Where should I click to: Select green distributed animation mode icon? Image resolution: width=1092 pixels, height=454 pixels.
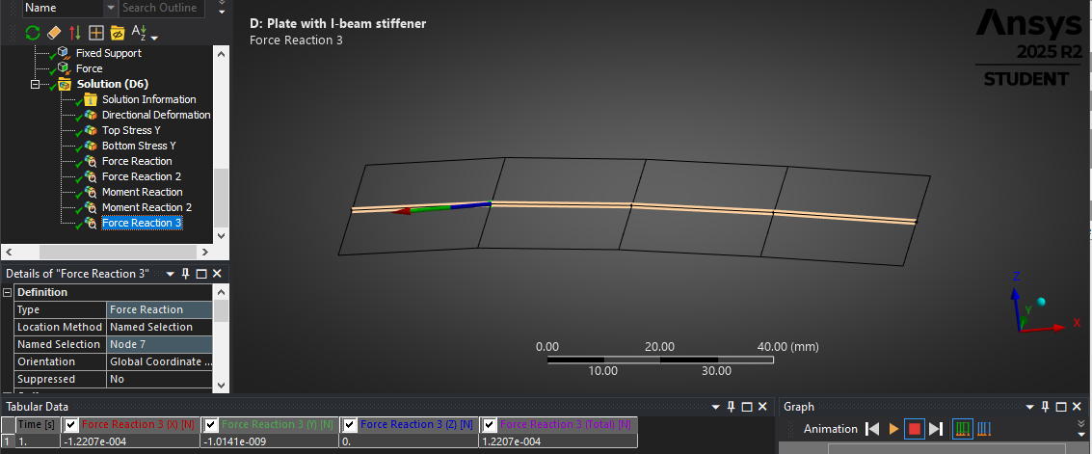[963, 429]
